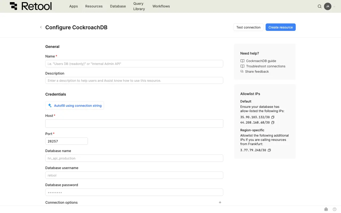
Task: Open the Apps tab
Action: click(74, 6)
